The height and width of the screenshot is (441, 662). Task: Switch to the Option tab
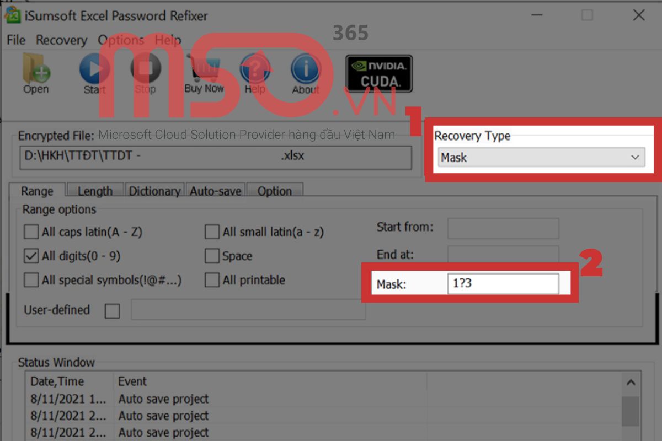274,191
